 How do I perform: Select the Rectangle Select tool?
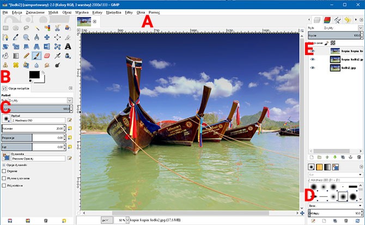pyautogui.click(x=5, y=28)
